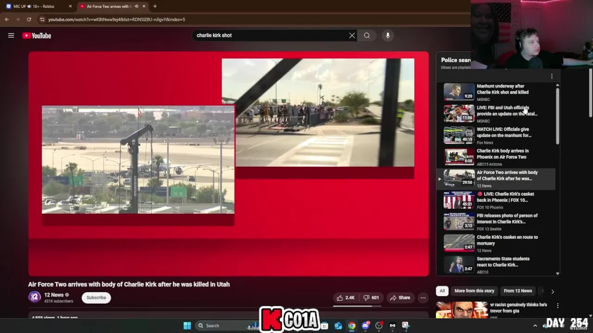Click the magnifier search button
This screenshot has width=593, height=333.
(x=367, y=35)
